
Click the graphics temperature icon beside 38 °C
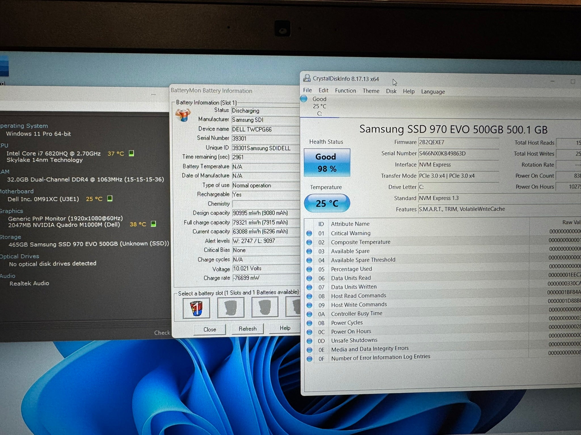[153, 224]
